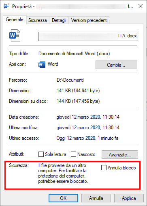The width and height of the screenshot is (147, 206).
Task: Select the Generale tab
Action: [x=15, y=20]
